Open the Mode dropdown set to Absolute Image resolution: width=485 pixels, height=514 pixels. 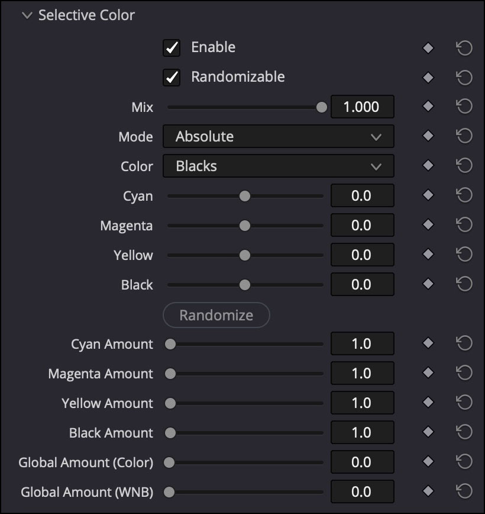(x=278, y=137)
